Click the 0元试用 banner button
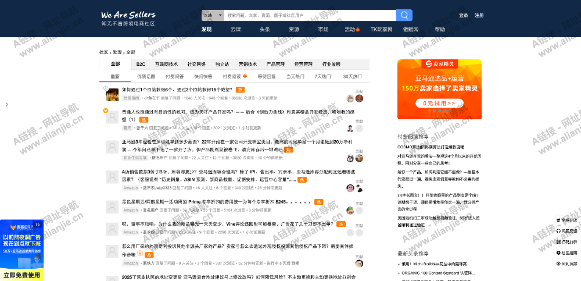 point(439,103)
